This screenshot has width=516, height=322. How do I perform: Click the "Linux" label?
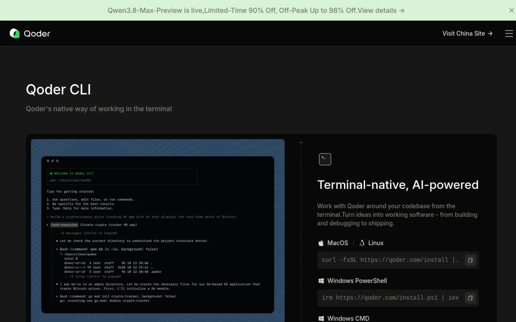(376, 243)
